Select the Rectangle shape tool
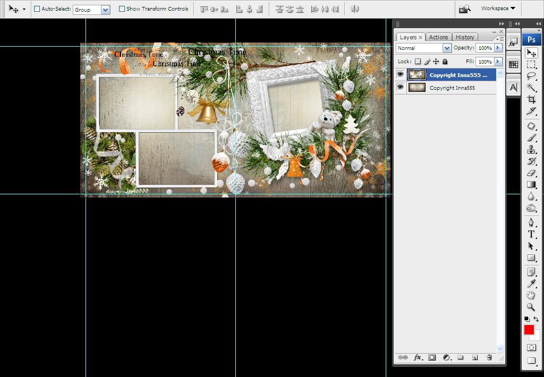Screen dimensions: 544x377 click(531, 258)
